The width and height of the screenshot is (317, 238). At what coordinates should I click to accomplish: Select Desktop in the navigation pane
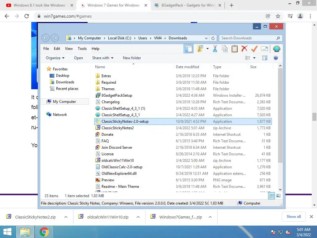pyautogui.click(x=59, y=76)
